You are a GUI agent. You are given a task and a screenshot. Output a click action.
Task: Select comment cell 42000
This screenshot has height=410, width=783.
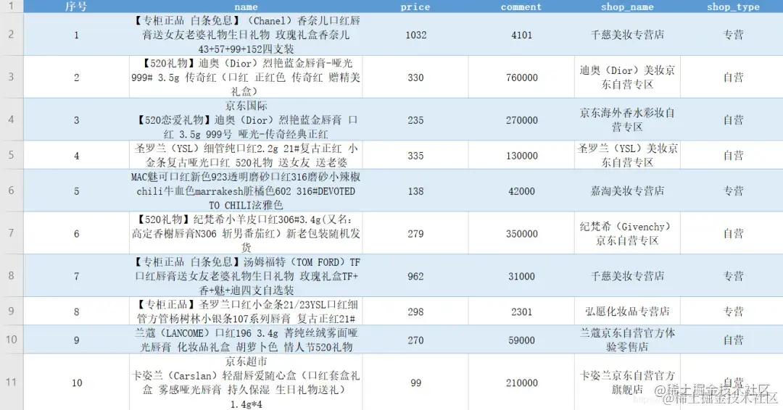(x=521, y=191)
